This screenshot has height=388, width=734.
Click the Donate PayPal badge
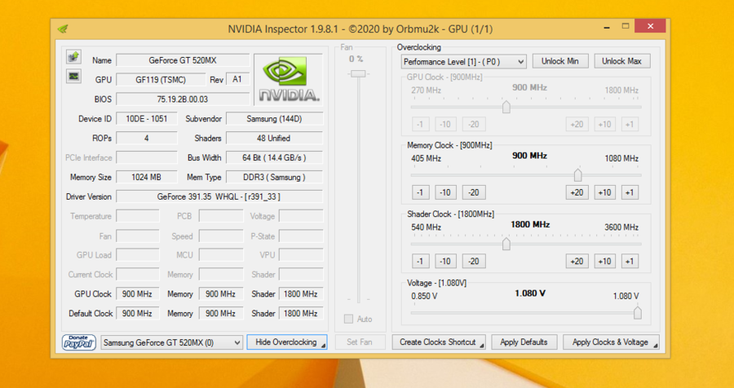pyautogui.click(x=79, y=342)
